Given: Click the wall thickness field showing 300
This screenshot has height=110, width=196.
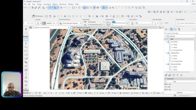Looking at the screenshot, I should tap(143, 23).
